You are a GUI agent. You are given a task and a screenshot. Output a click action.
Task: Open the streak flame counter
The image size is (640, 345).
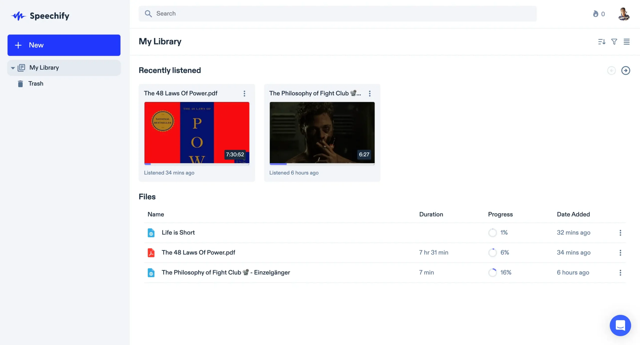click(x=599, y=14)
